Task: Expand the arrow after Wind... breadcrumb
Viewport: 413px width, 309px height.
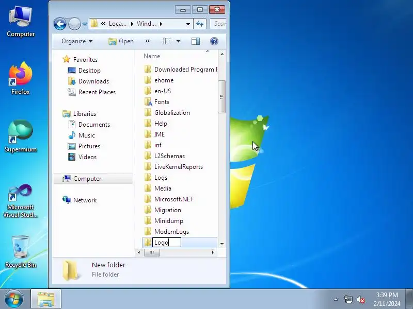Action: click(x=161, y=24)
